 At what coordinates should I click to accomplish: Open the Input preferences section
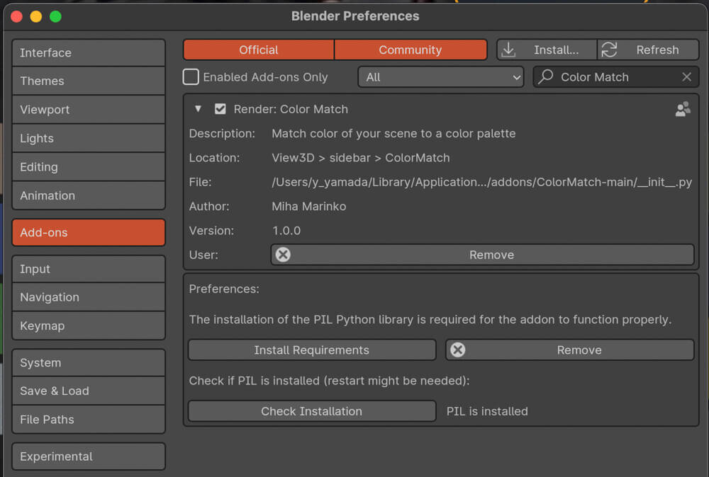(x=89, y=269)
